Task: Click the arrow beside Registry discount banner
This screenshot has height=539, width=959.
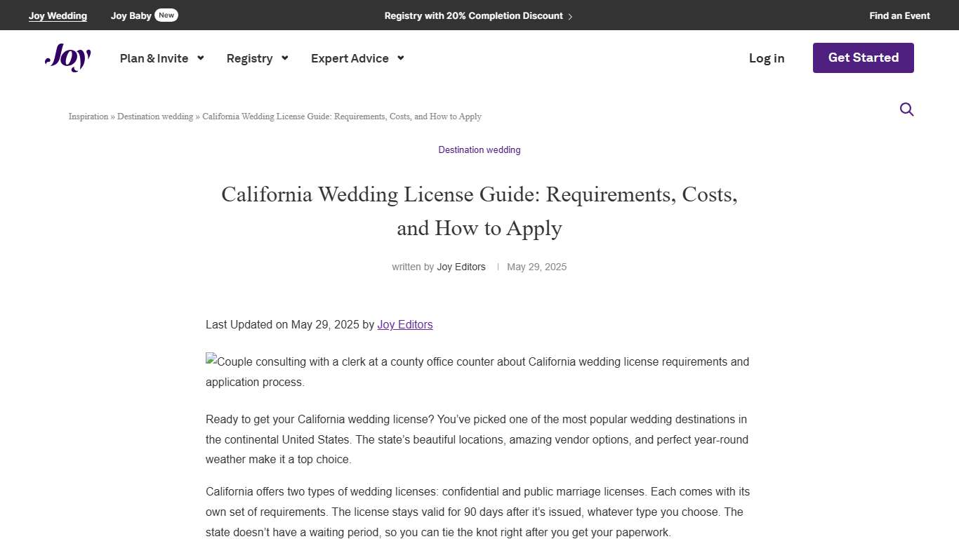Action: [571, 15]
